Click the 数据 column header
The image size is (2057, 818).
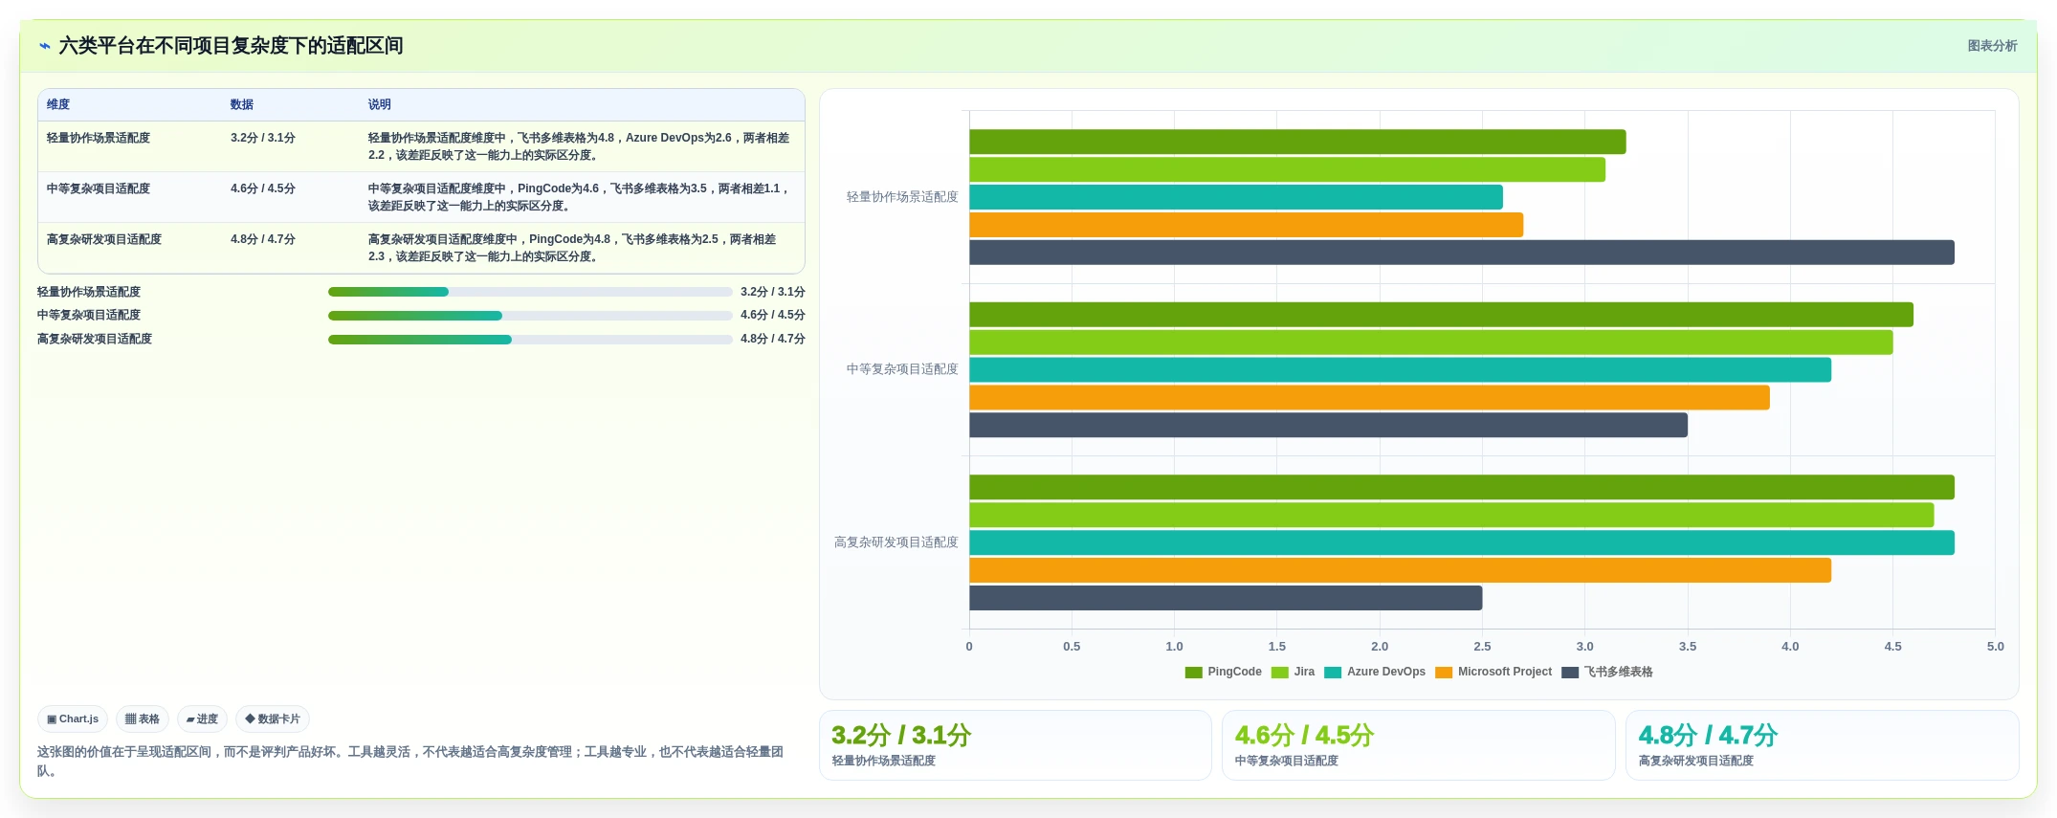242,104
